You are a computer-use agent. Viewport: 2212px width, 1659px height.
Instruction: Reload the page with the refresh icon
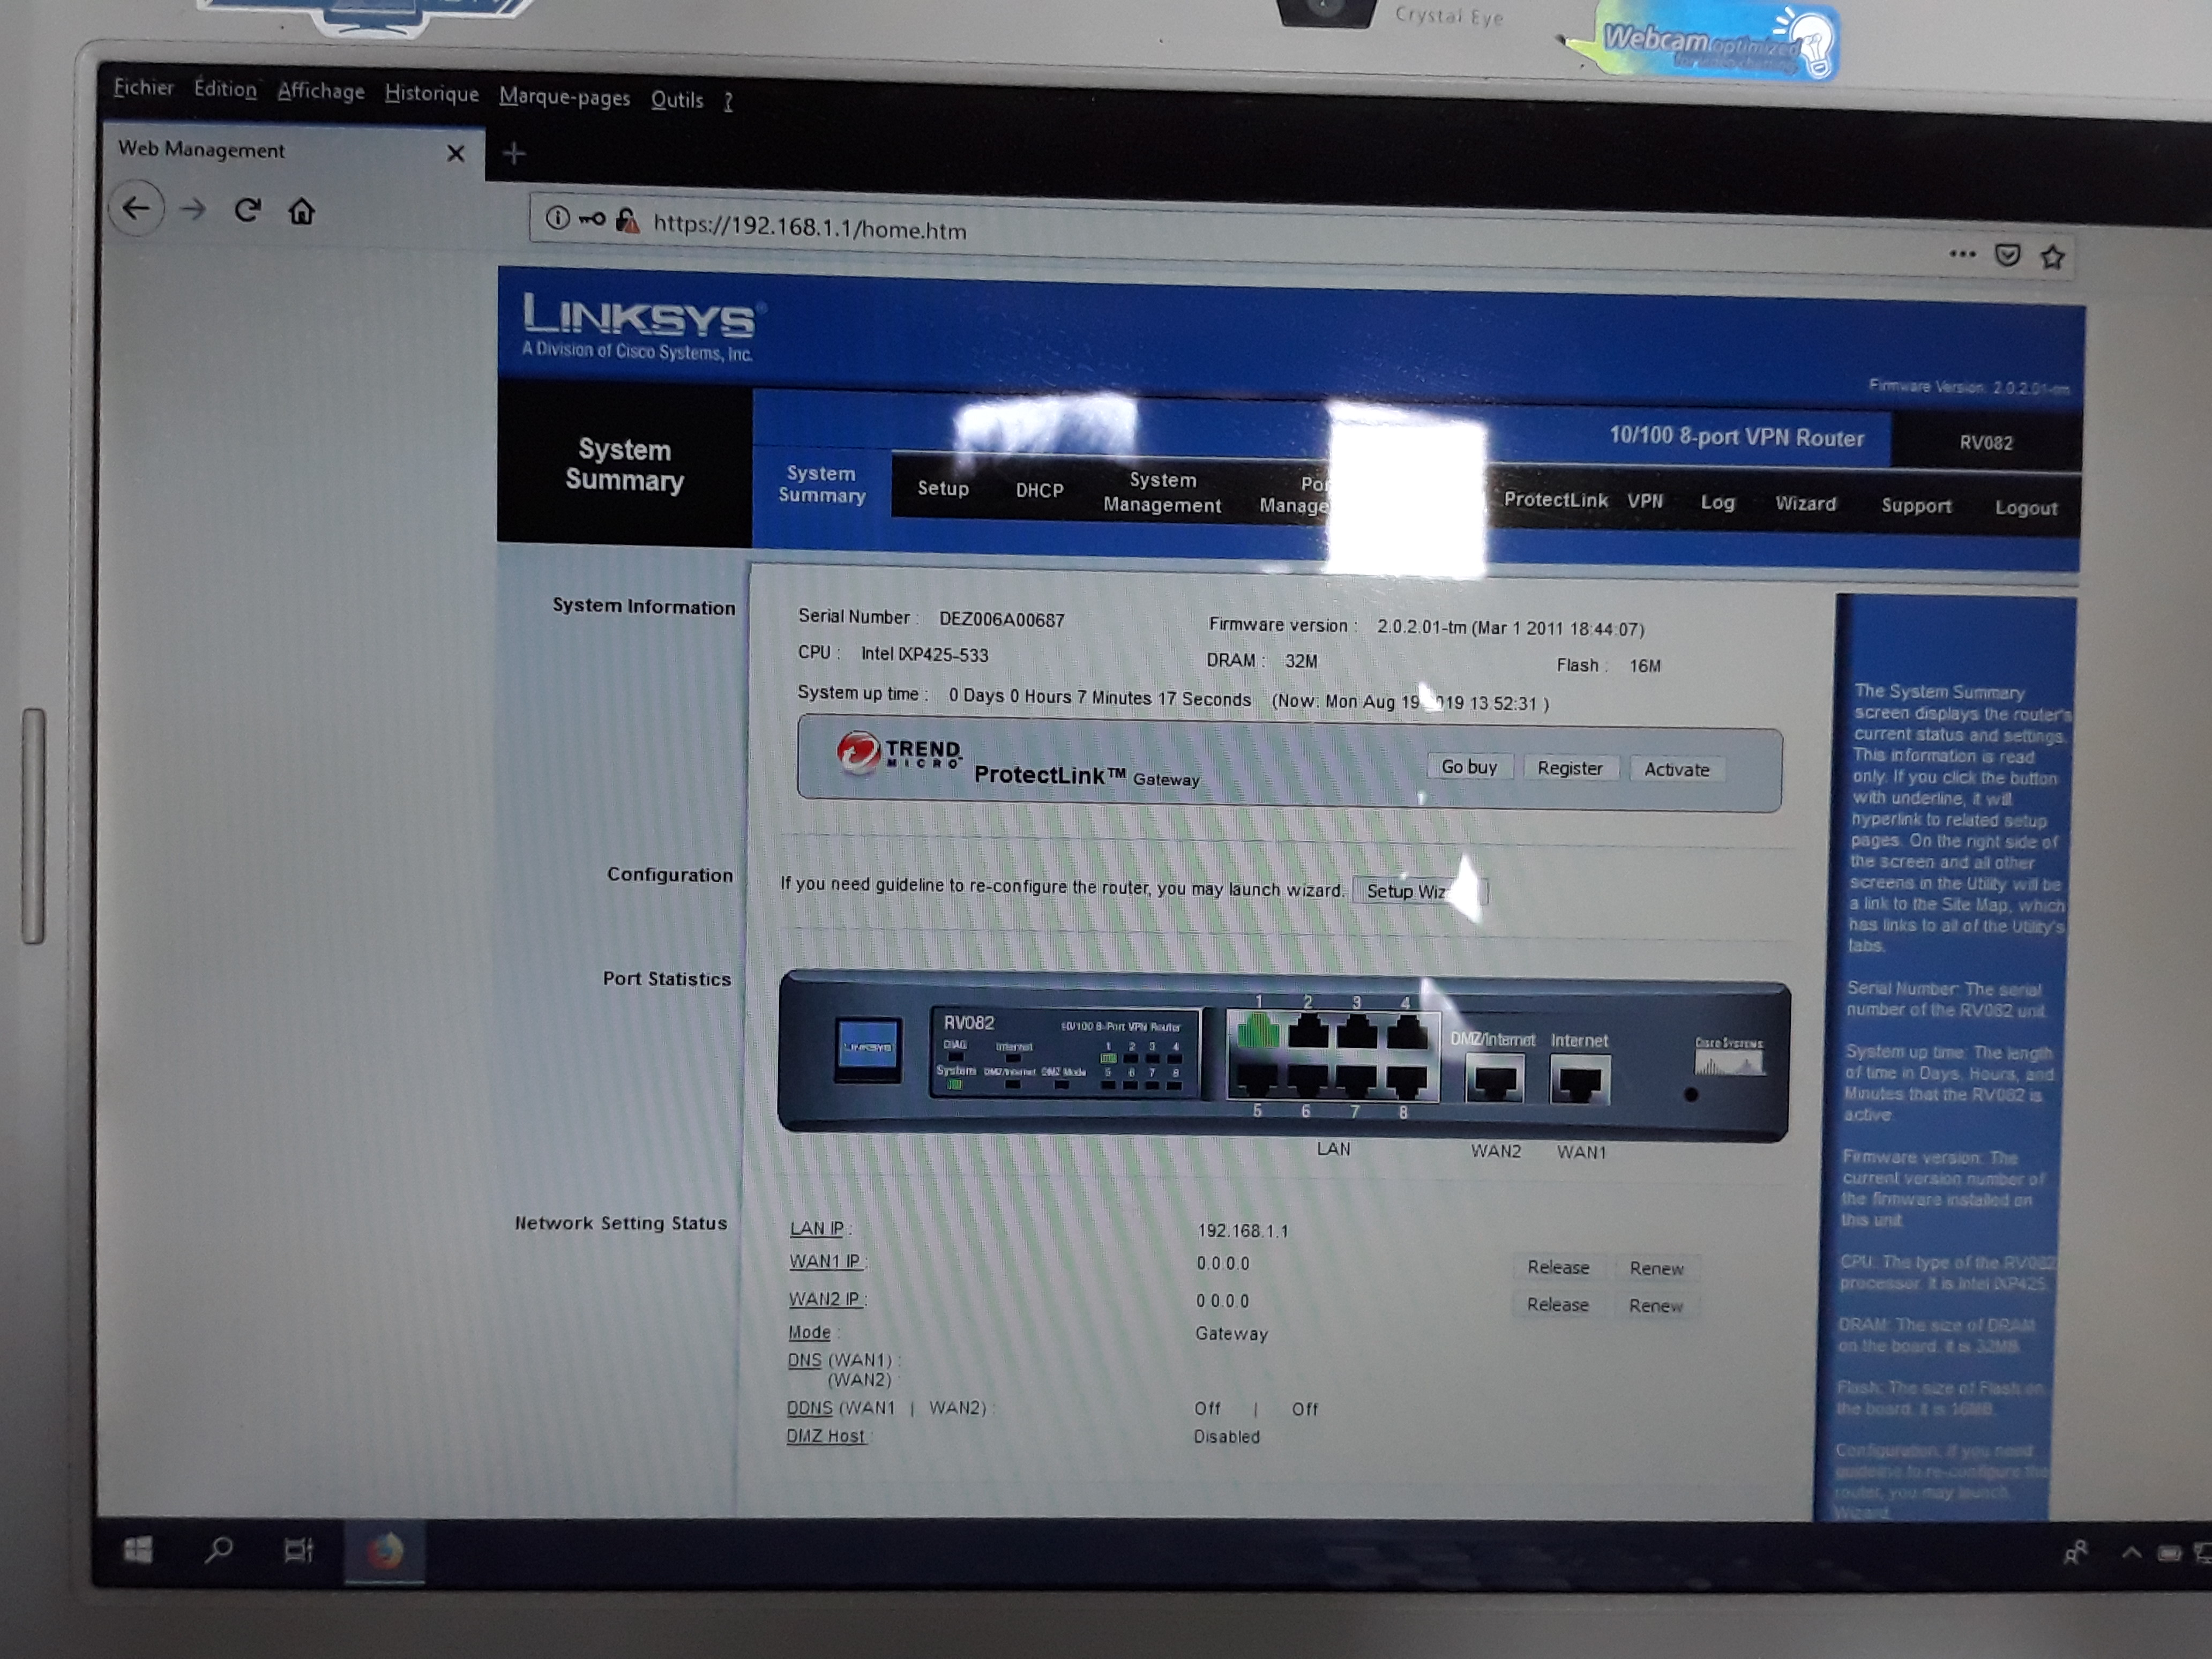tap(247, 210)
